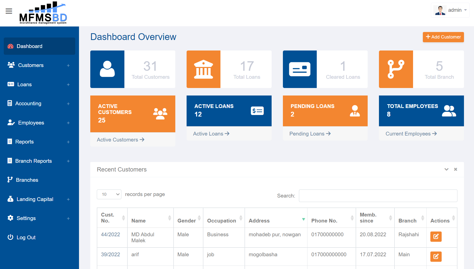Sort table by Name column
The width and height of the screenshot is (474, 269).
click(x=150, y=218)
